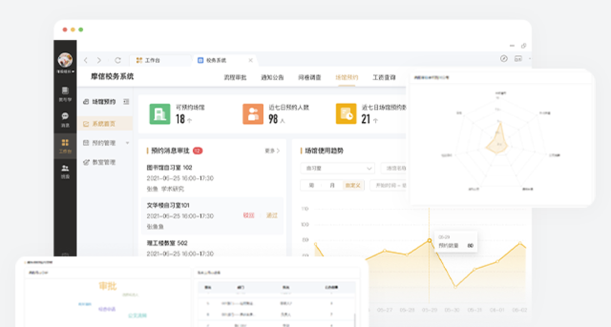Open 工资查询 in the top navigation
The image size is (611, 327).
click(384, 78)
